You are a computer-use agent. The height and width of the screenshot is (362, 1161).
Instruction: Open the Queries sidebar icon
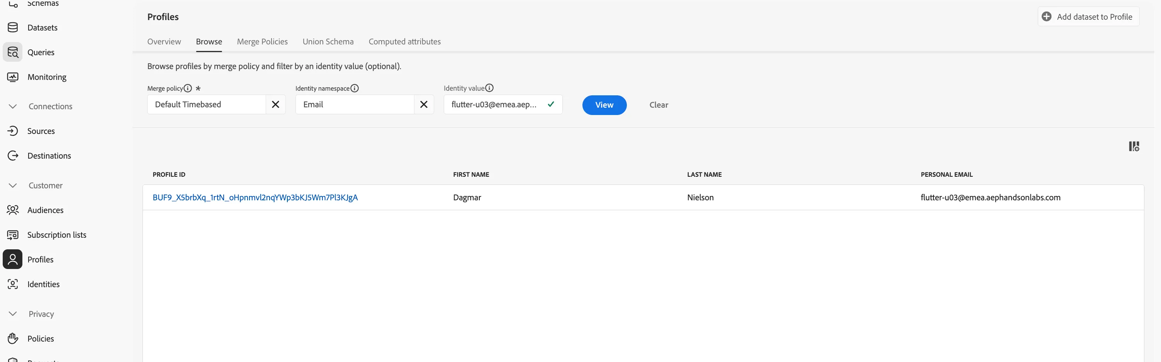pos(13,52)
